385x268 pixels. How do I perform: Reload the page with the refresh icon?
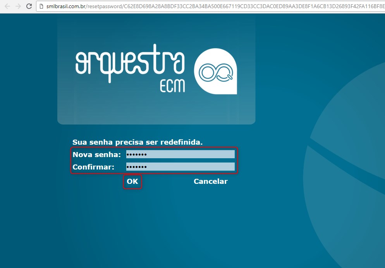click(x=29, y=6)
